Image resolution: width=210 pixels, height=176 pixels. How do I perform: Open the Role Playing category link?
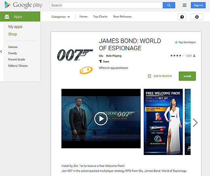(x=114, y=56)
